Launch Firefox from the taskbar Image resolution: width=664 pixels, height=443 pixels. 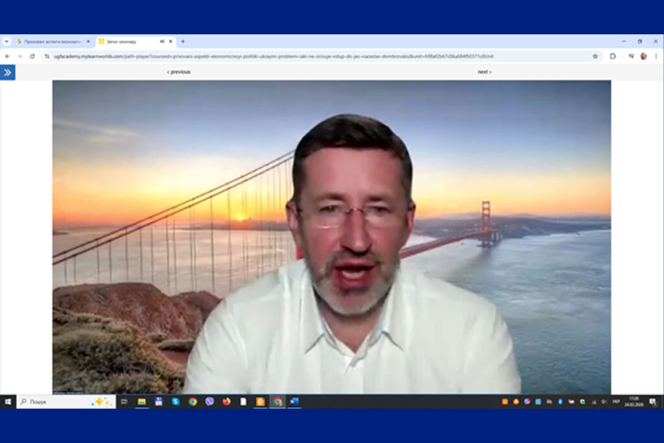[226, 401]
